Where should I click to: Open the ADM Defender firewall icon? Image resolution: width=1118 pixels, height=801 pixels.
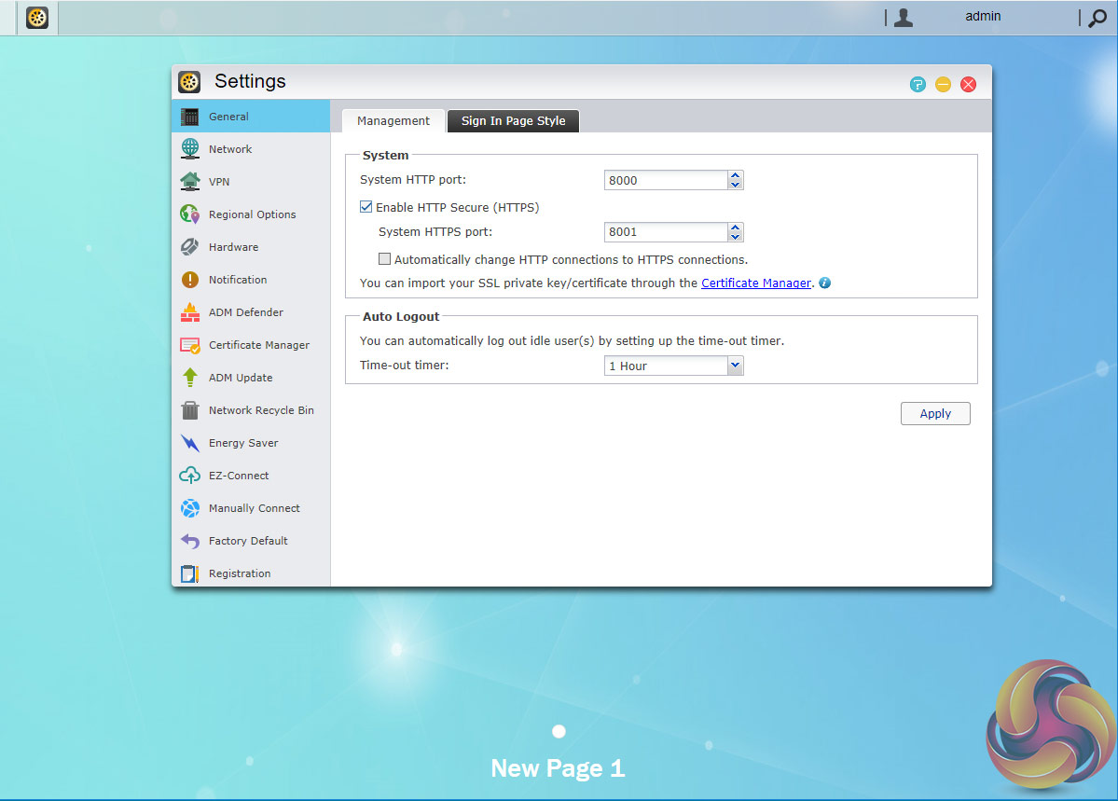[190, 312]
